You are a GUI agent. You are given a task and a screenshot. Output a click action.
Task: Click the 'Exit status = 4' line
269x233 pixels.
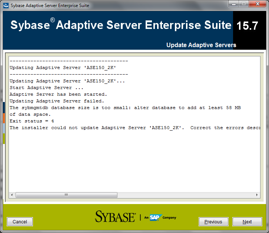point(32,121)
